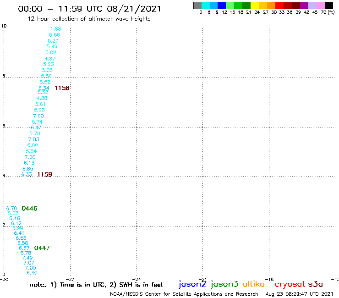Click the 0447 pass time label

tap(42, 248)
